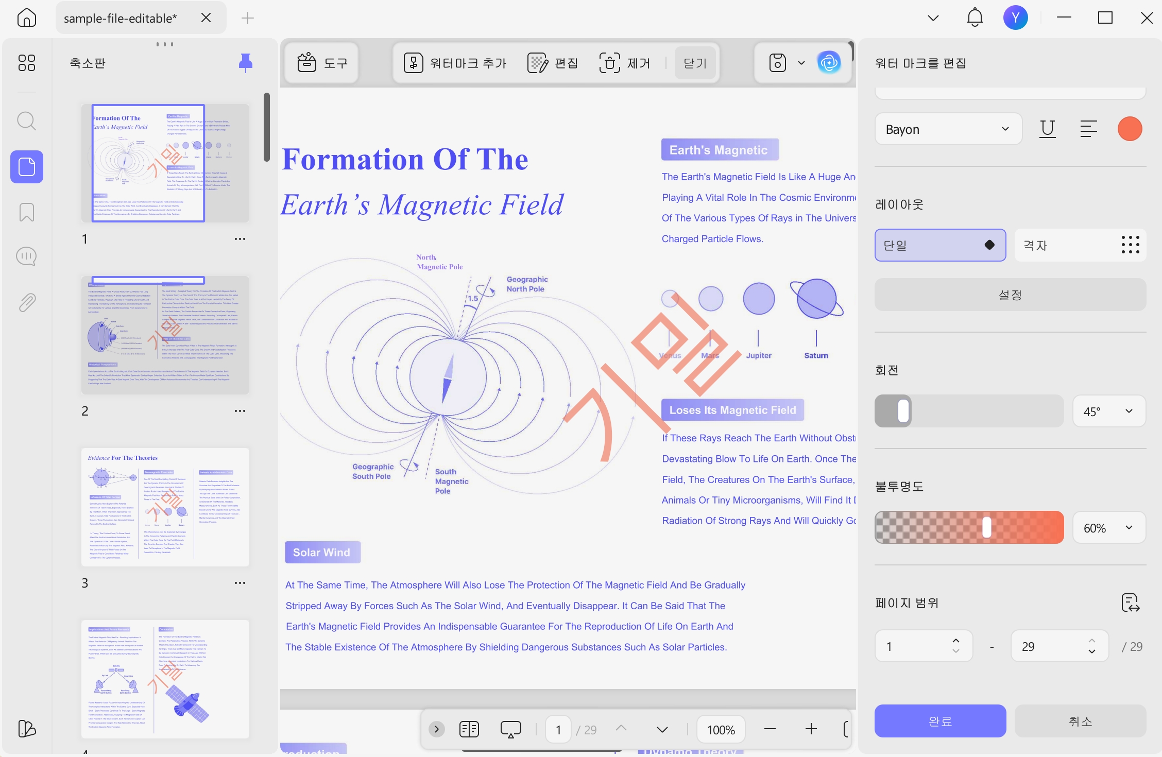Zoom in with plus icon
Viewport: 1162px width, 757px height.
tap(811, 729)
